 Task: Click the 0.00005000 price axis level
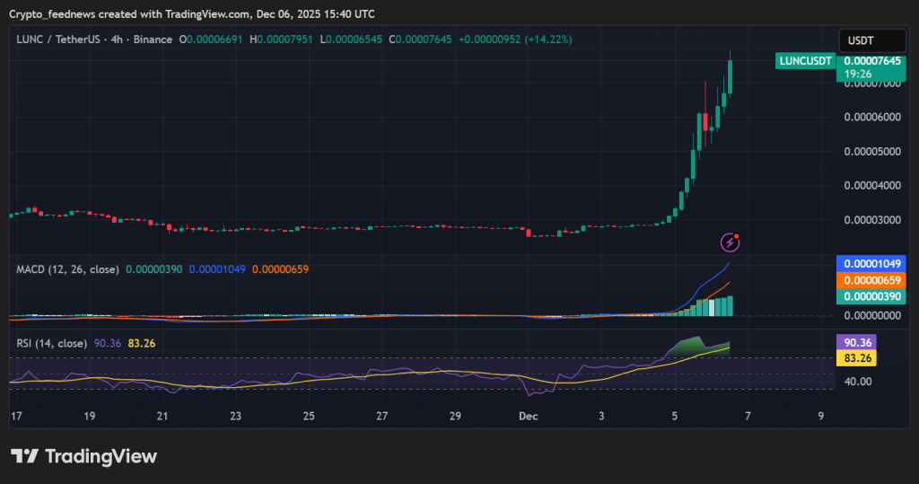click(x=874, y=151)
